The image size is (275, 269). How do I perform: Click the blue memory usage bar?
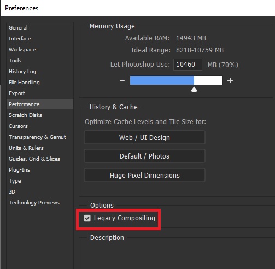coord(162,80)
